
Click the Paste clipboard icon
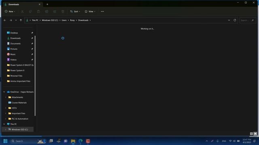38,12
